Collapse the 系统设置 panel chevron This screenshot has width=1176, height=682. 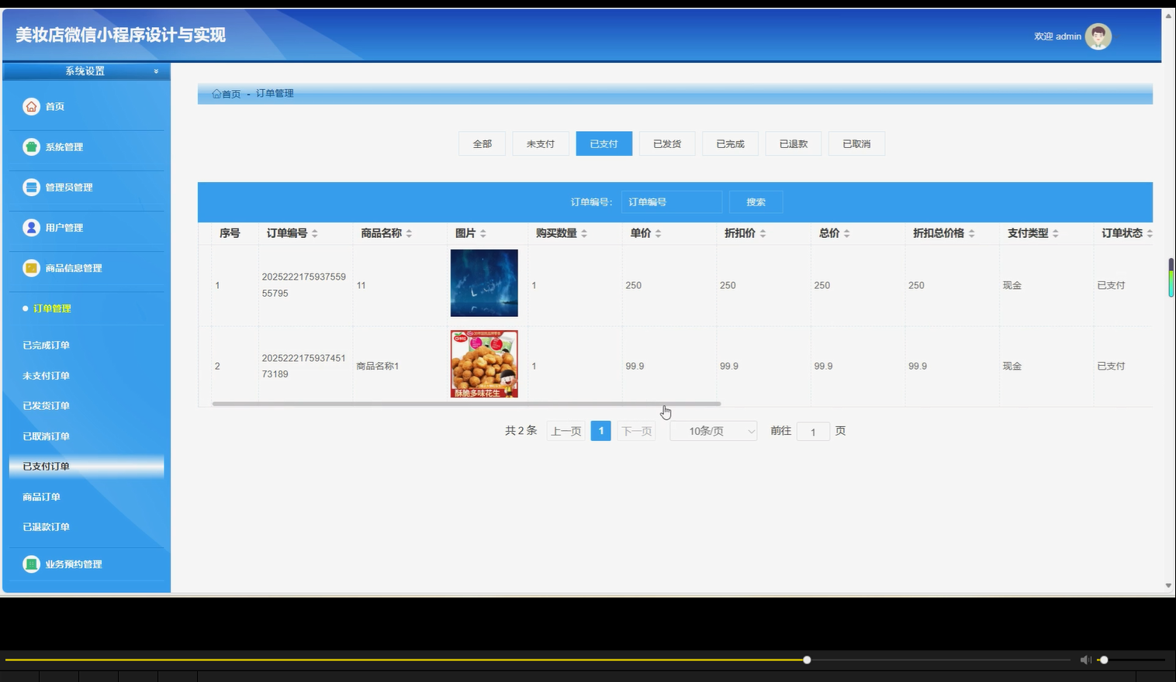pos(154,71)
